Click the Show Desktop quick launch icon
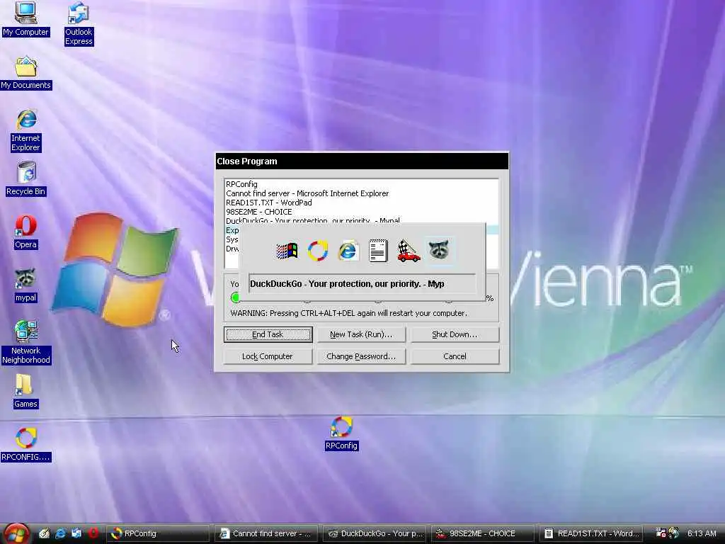725x544 pixels. pyautogui.click(x=45, y=533)
